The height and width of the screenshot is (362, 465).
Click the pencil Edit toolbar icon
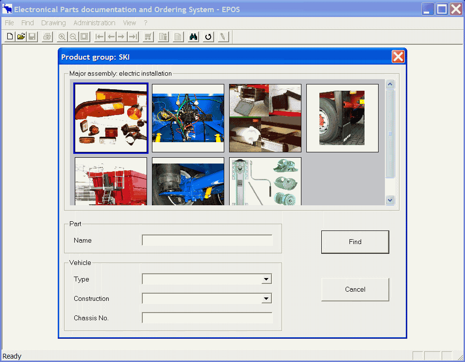point(223,37)
